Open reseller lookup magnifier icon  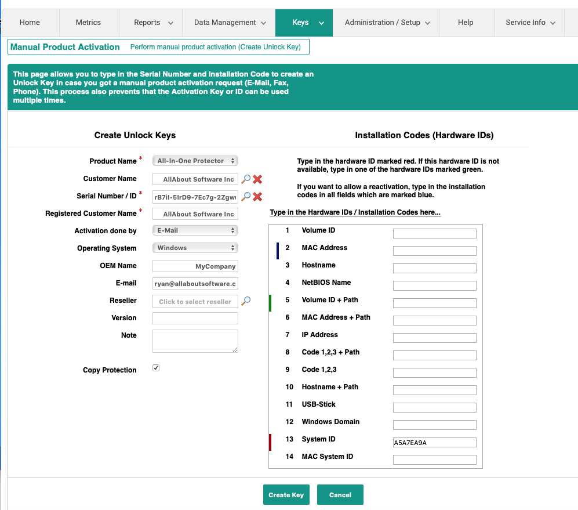pos(246,301)
